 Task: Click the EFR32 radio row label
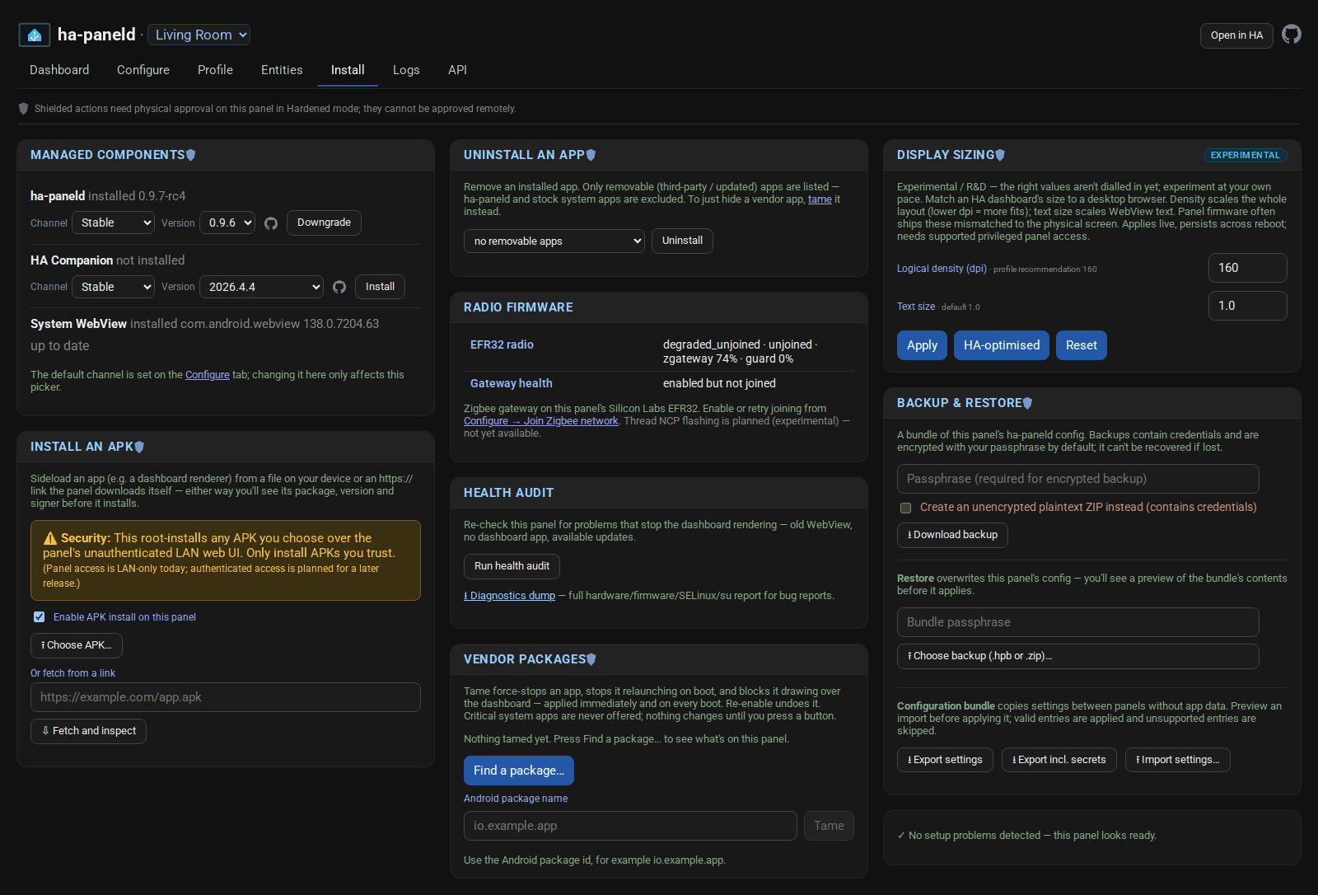click(x=502, y=344)
